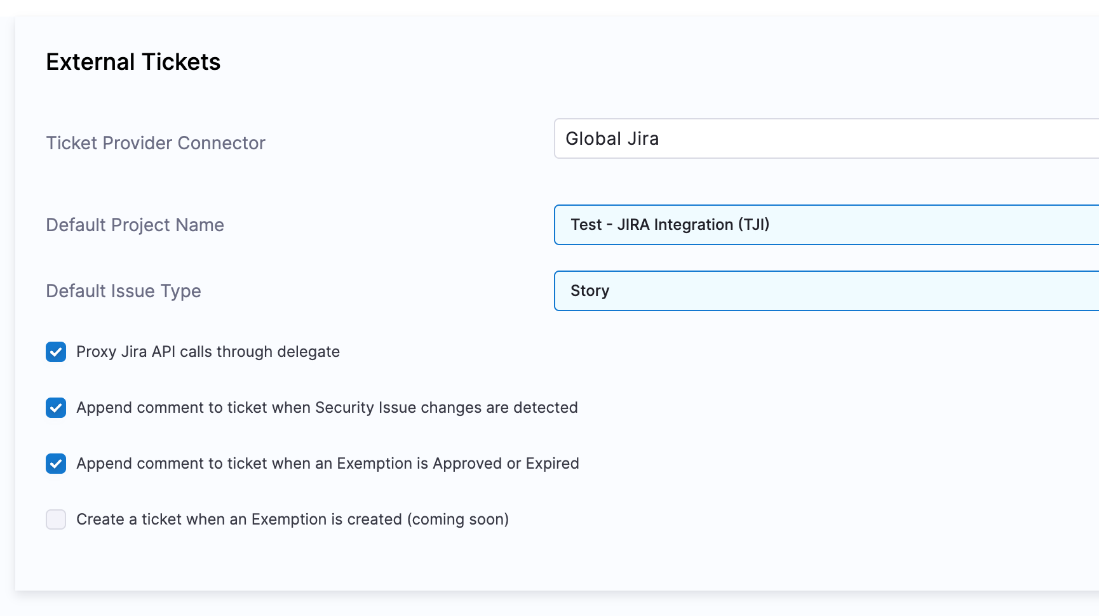
Task: Click the 'Story' issue type value
Action: click(590, 291)
